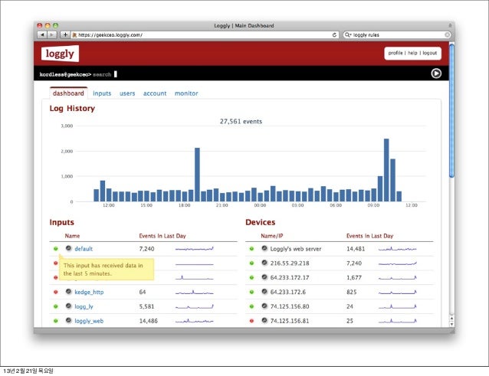Click the 14,481 events value
The height and width of the screenshot is (376, 489).
[356, 249]
